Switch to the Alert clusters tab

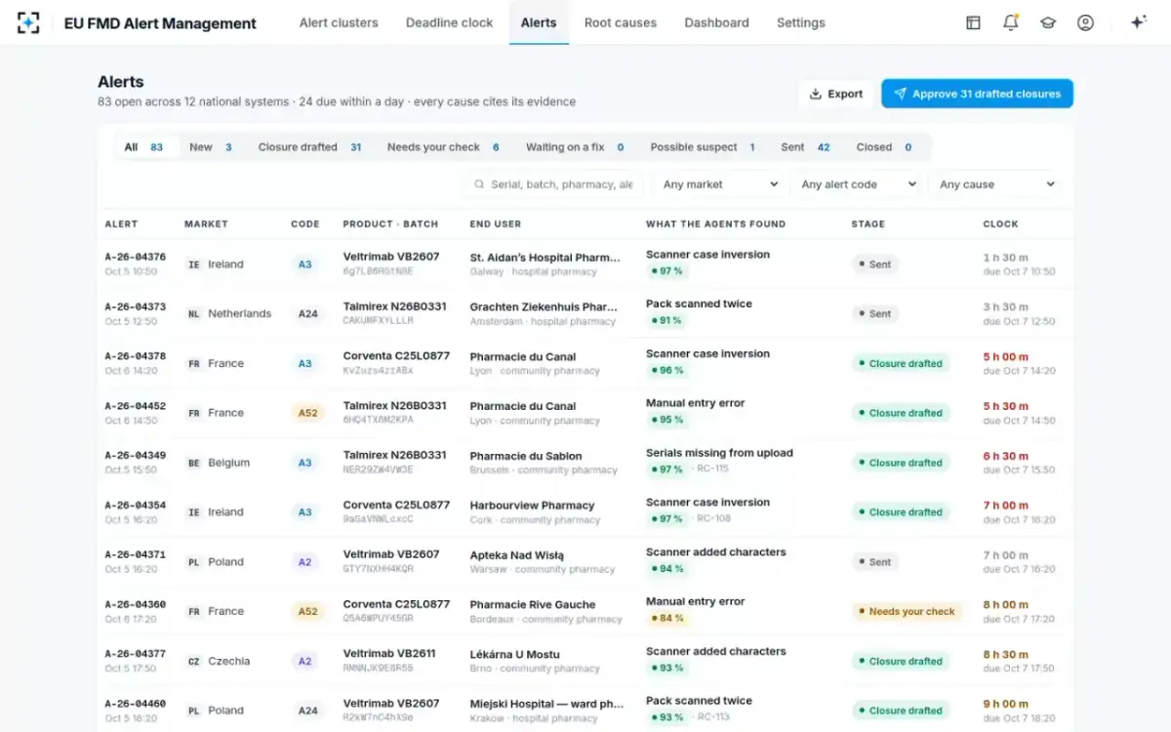[339, 22]
